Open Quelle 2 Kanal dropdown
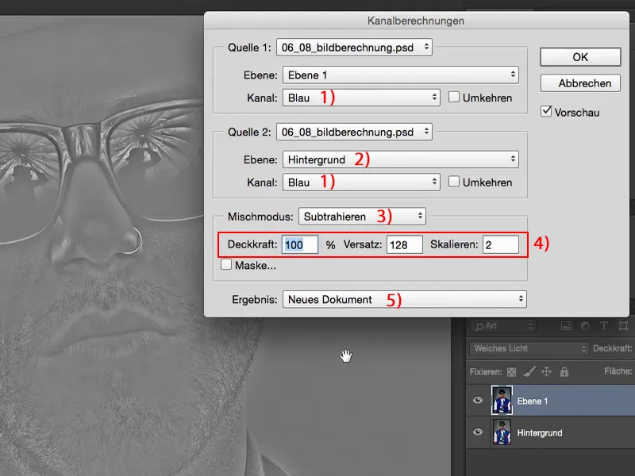Screen dimensions: 635x476 [361, 182]
